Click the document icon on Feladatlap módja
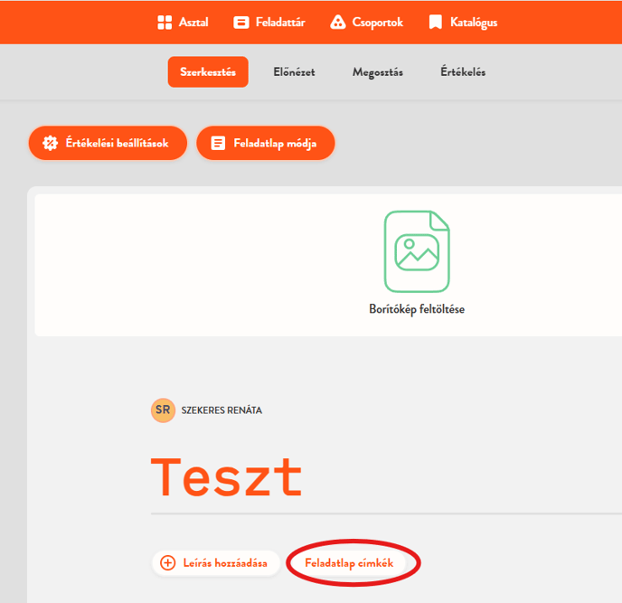The image size is (622, 603). click(218, 143)
